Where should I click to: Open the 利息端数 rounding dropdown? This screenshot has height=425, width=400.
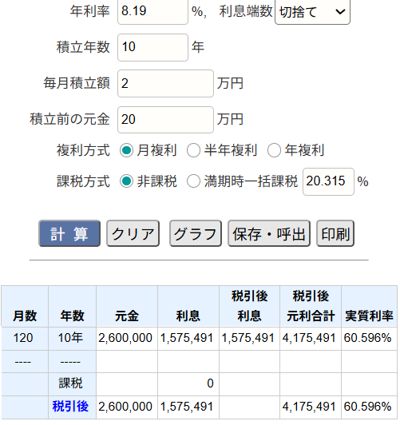point(312,12)
